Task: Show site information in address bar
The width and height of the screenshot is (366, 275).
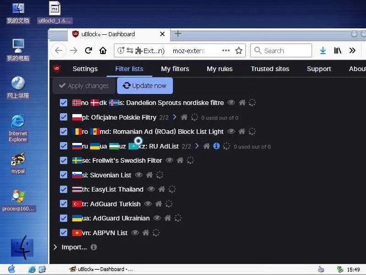Action: [x=120, y=50]
